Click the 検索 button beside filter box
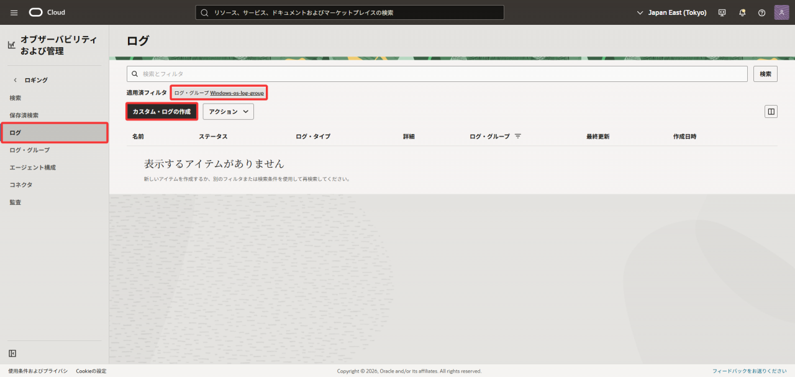795x377 pixels. click(766, 74)
